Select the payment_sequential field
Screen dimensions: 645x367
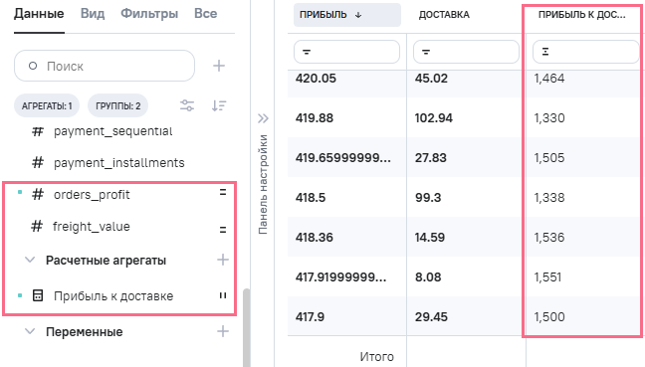[x=113, y=131]
